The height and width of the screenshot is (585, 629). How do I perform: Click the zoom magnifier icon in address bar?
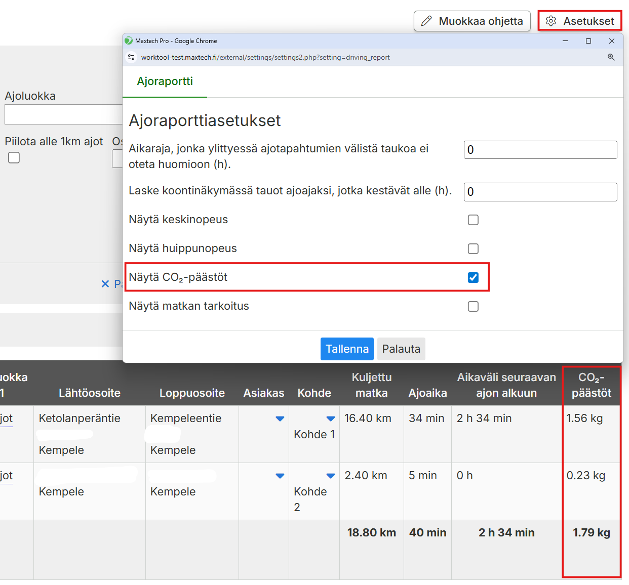coord(611,57)
